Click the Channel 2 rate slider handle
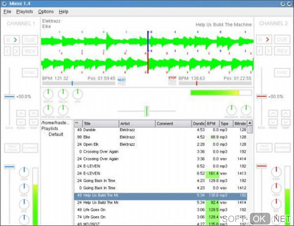The image size is (294, 226). coord(261,97)
